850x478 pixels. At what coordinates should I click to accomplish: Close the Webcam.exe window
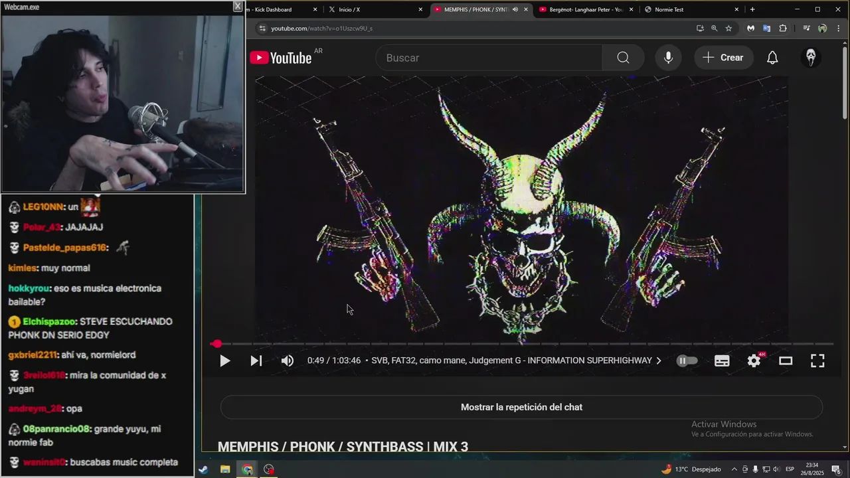click(x=237, y=6)
